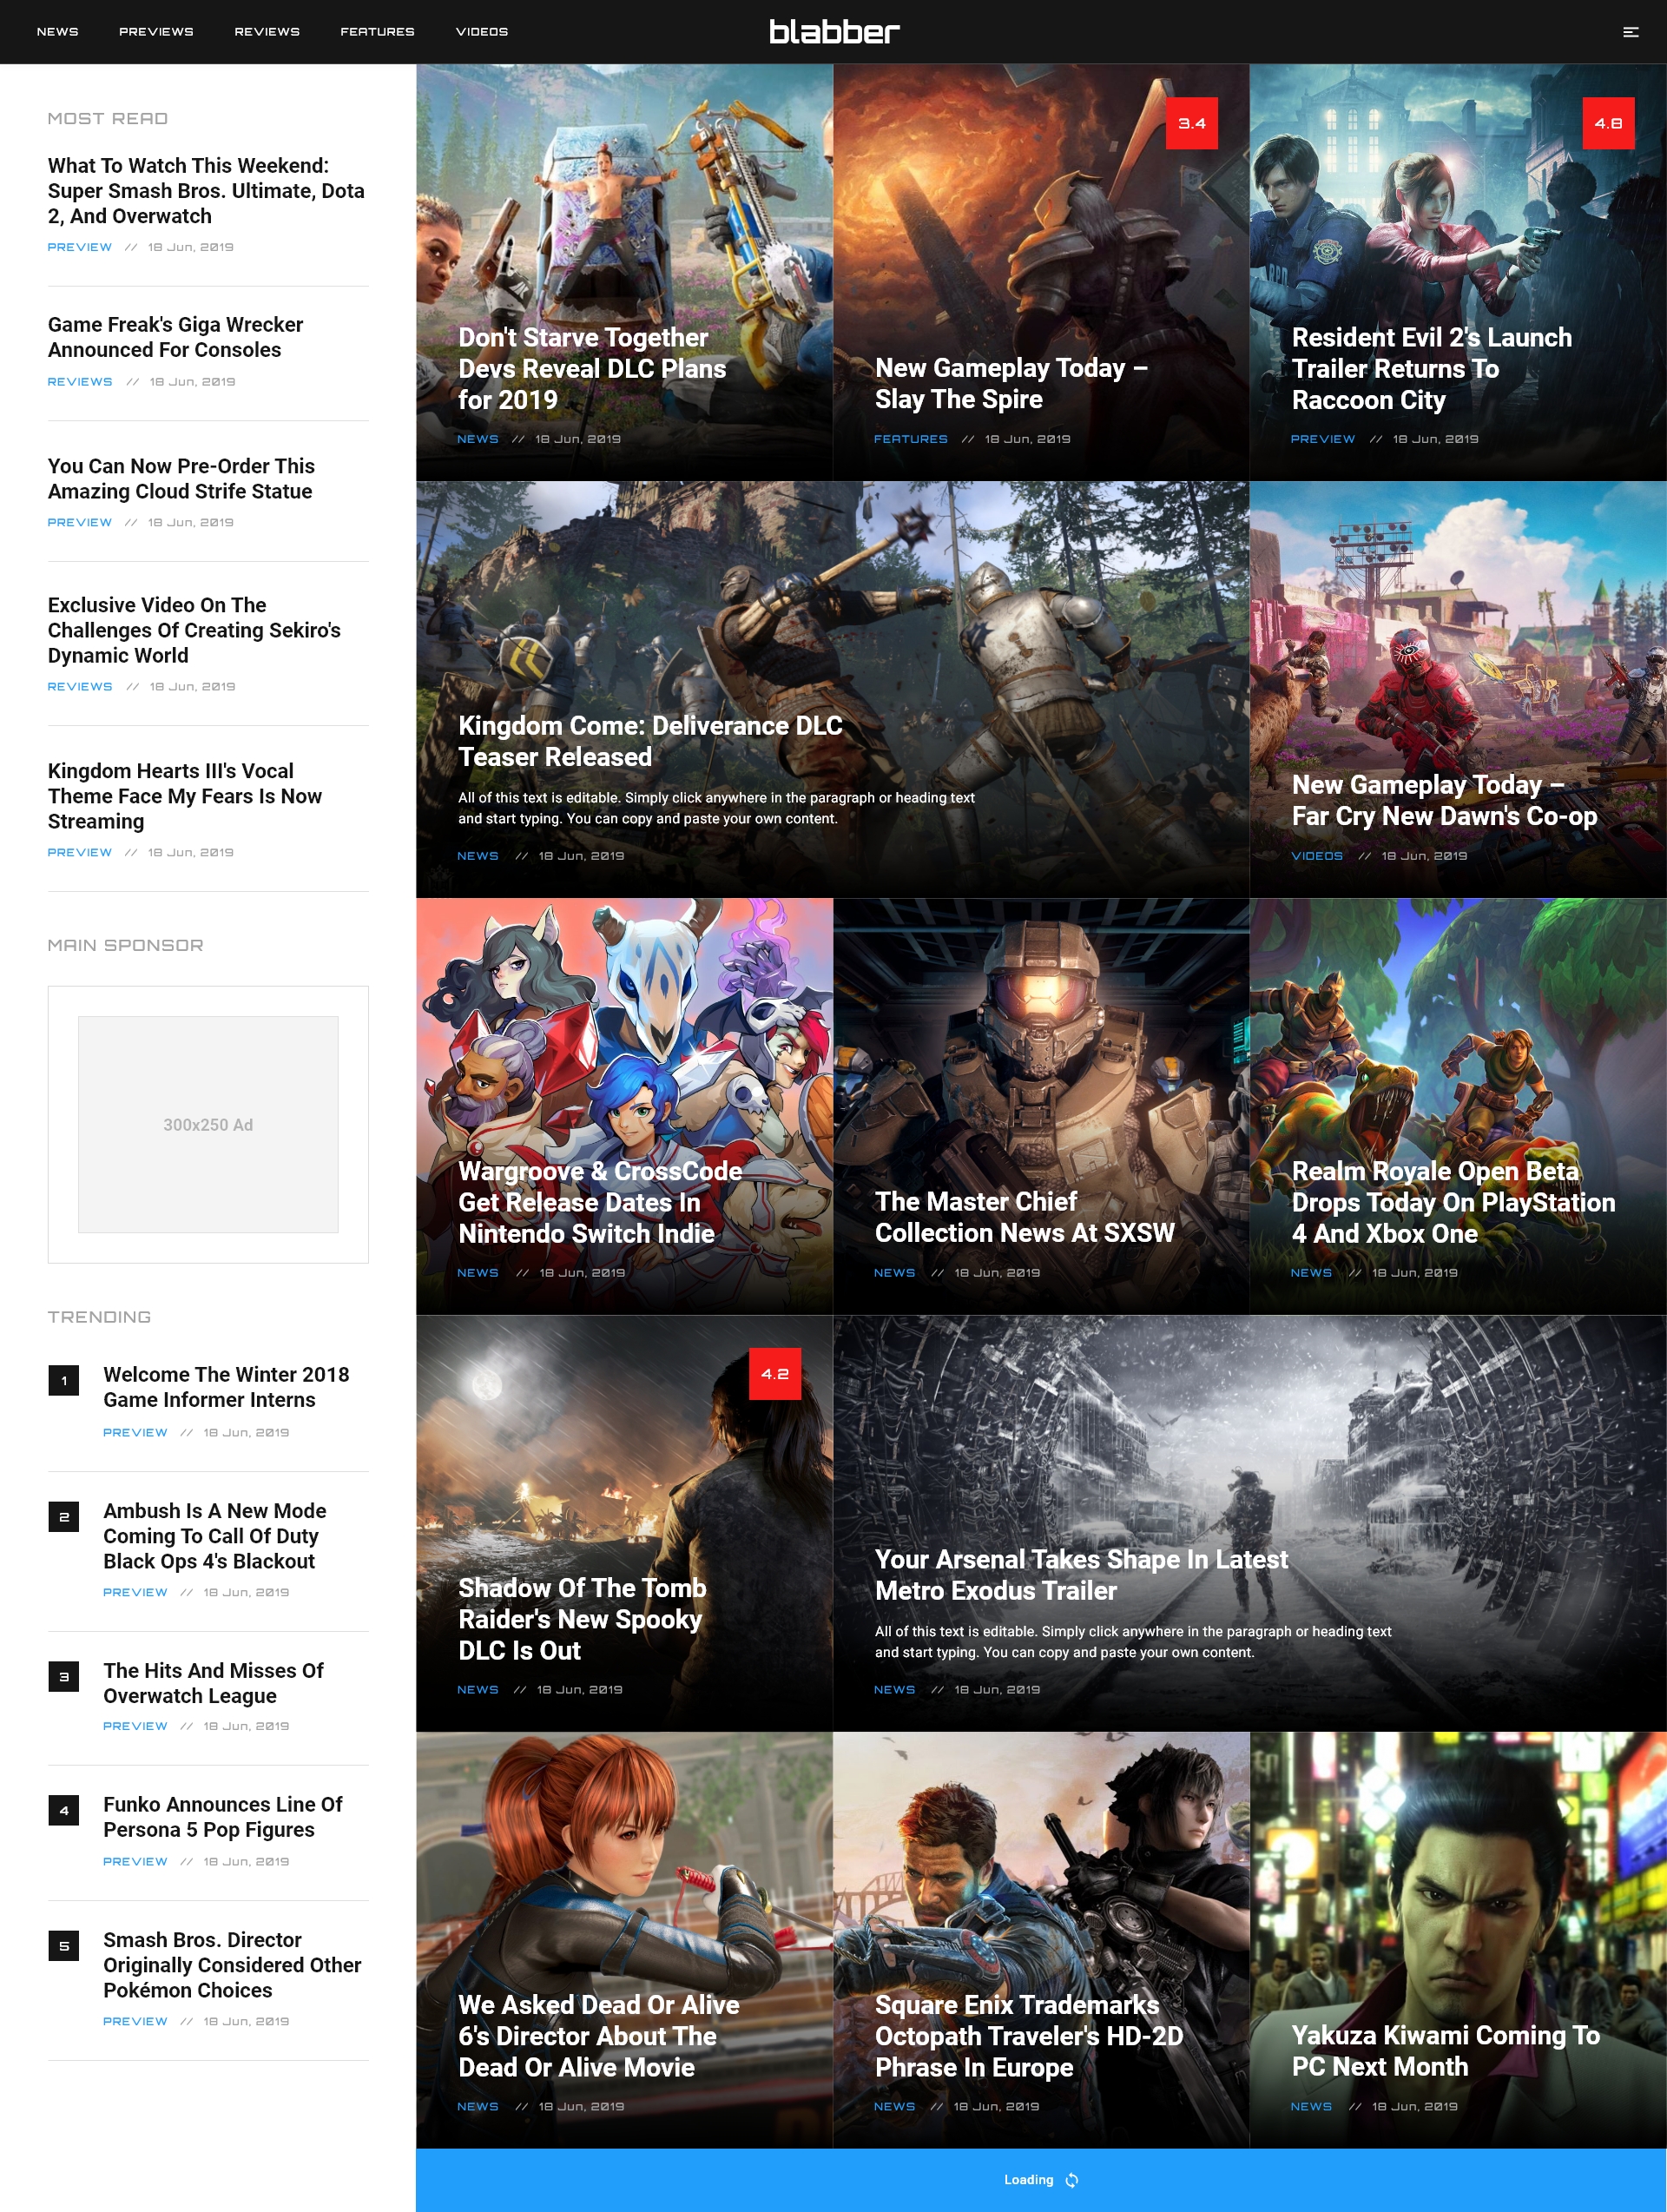
Task: Click NEWS category under Yakuza Kiwami card
Action: coord(1311,2107)
